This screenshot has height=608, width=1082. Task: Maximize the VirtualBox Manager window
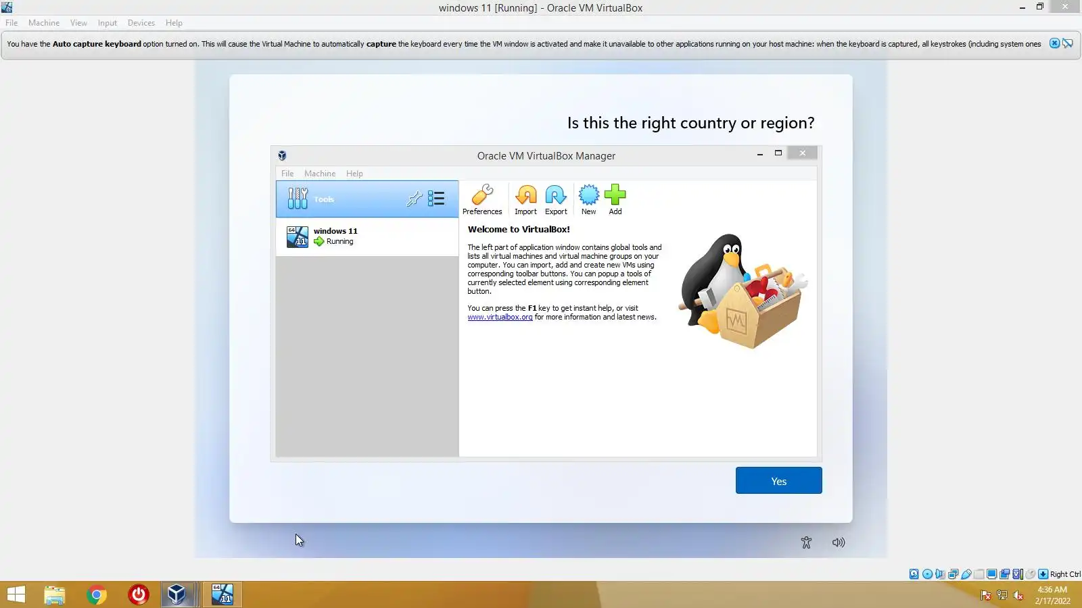point(778,153)
